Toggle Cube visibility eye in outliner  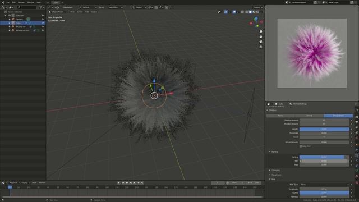(43, 23)
